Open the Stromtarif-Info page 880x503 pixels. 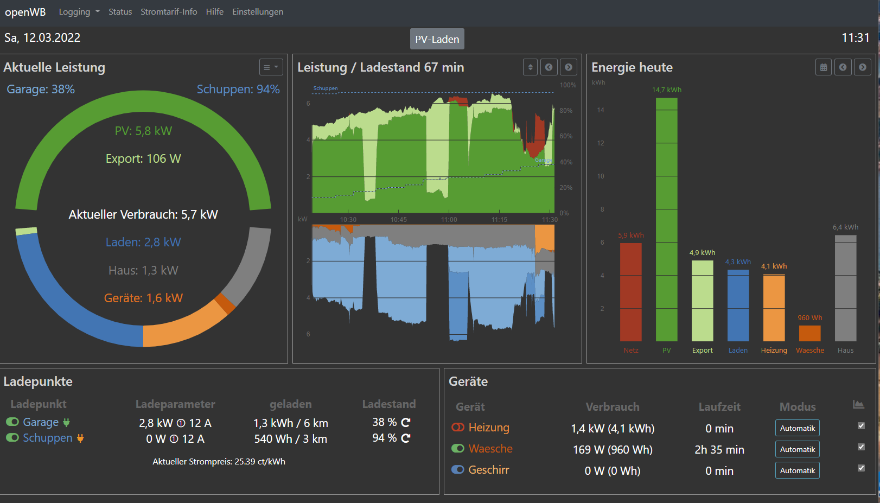[x=169, y=12]
